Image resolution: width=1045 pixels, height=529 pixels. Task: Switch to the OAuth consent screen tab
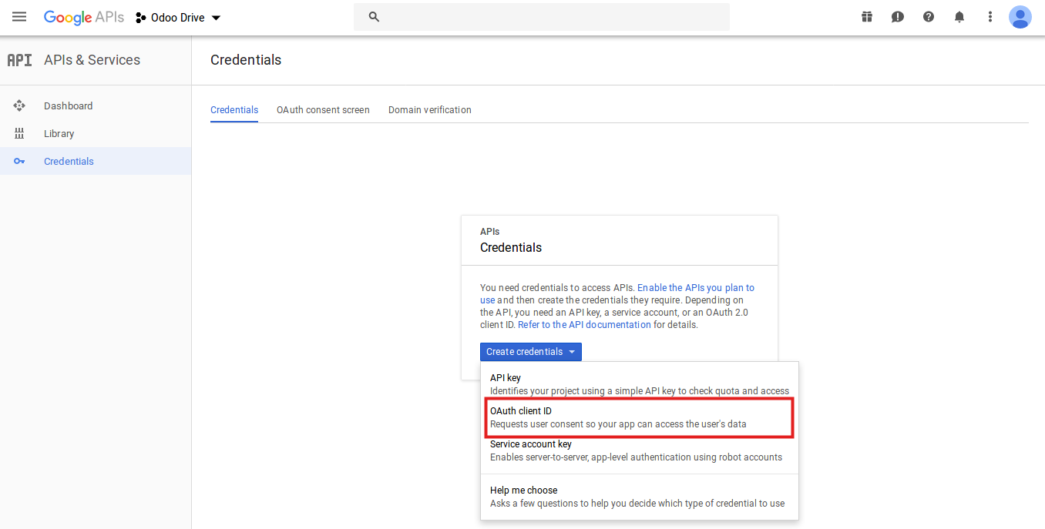tap(323, 110)
